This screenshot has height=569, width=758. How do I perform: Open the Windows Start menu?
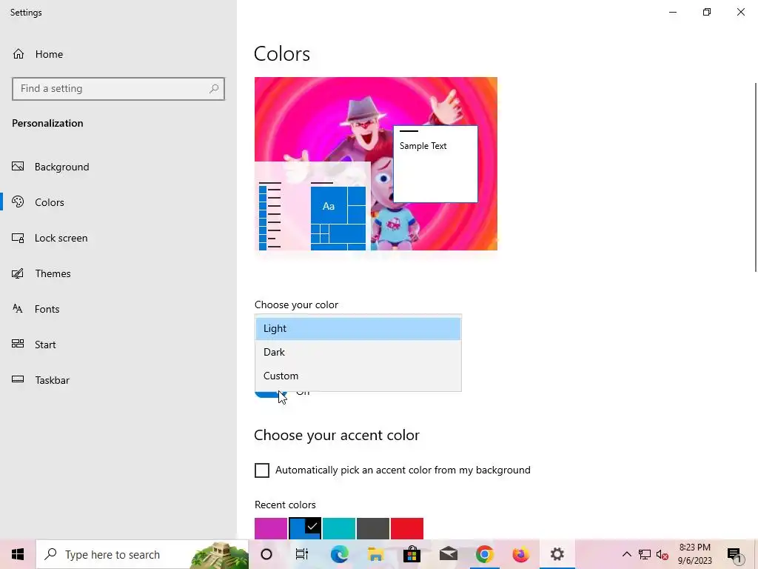click(x=18, y=554)
